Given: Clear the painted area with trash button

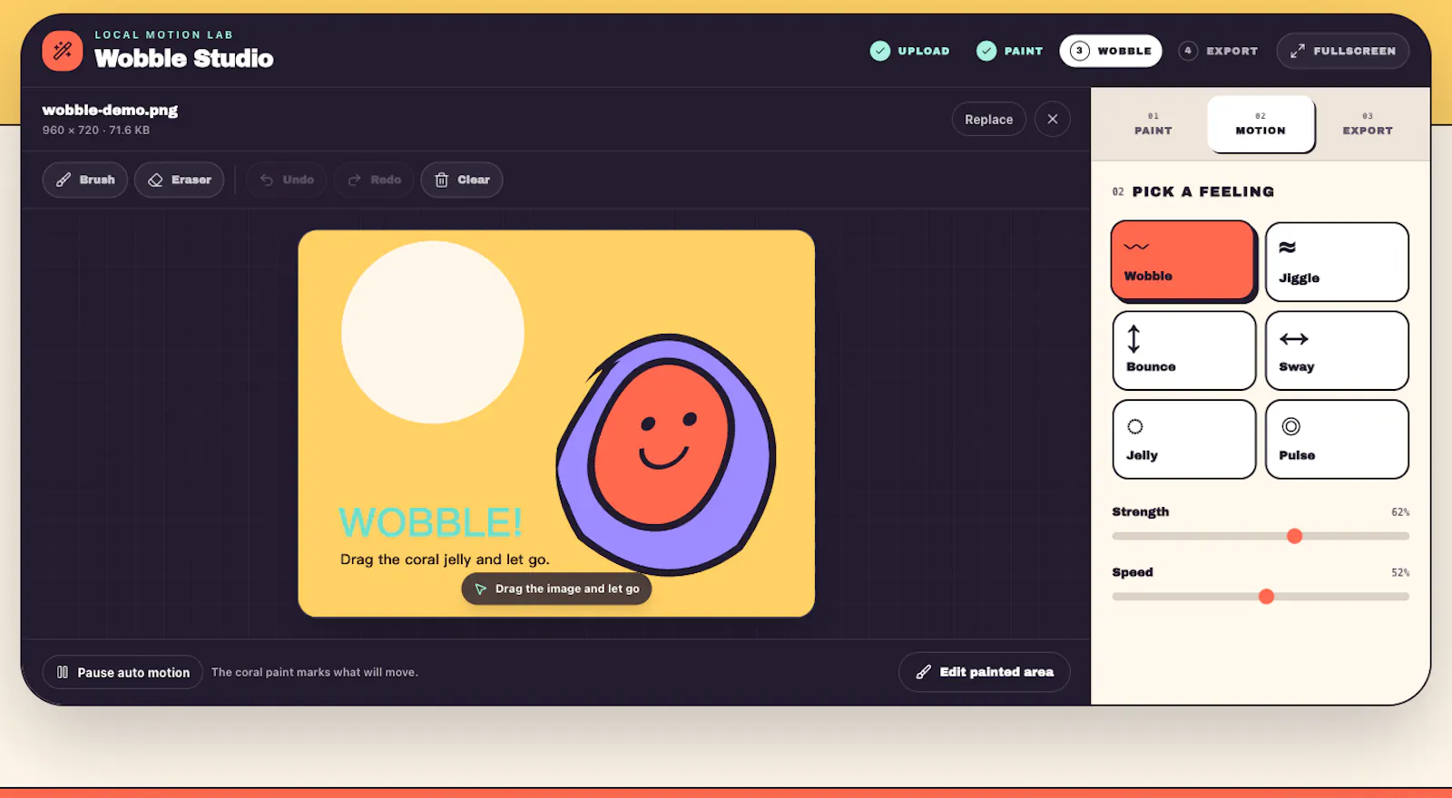Looking at the screenshot, I should click(462, 180).
